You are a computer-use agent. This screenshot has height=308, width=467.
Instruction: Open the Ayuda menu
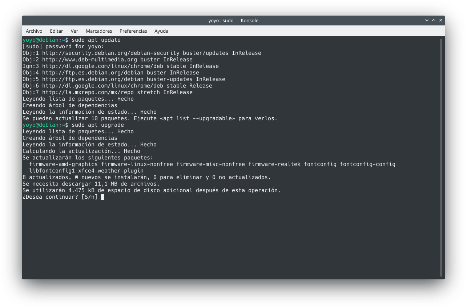coord(161,31)
